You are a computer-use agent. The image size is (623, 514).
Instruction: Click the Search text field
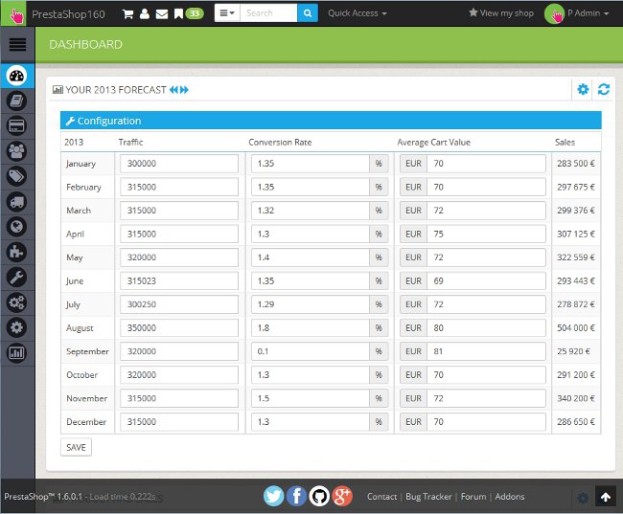[268, 13]
